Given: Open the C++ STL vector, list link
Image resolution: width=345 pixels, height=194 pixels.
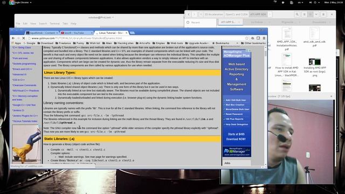Looking at the screenshot, I should pyautogui.click(x=23, y=53).
